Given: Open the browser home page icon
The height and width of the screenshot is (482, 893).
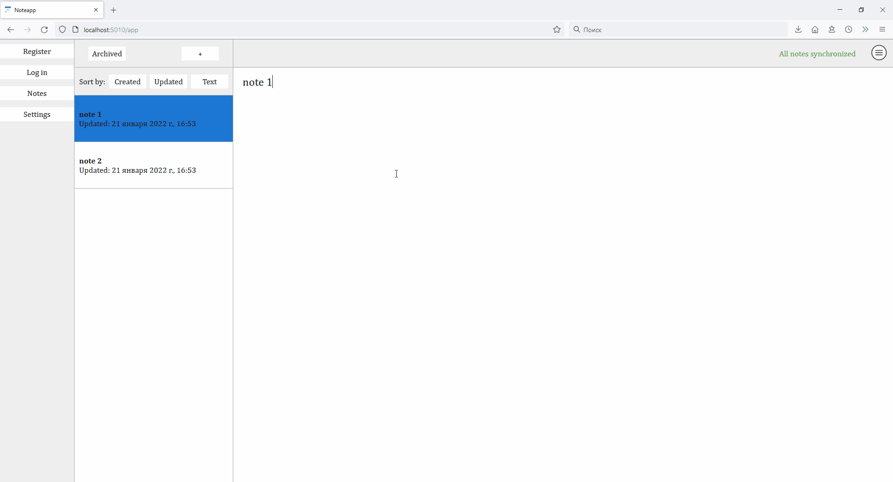Looking at the screenshot, I should pos(815,29).
